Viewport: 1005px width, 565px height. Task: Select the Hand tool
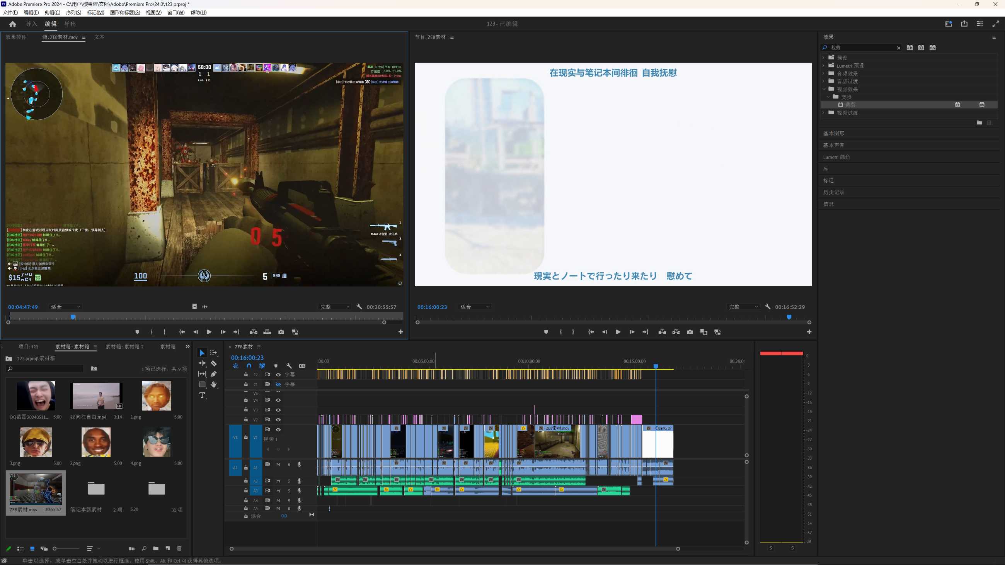click(213, 385)
